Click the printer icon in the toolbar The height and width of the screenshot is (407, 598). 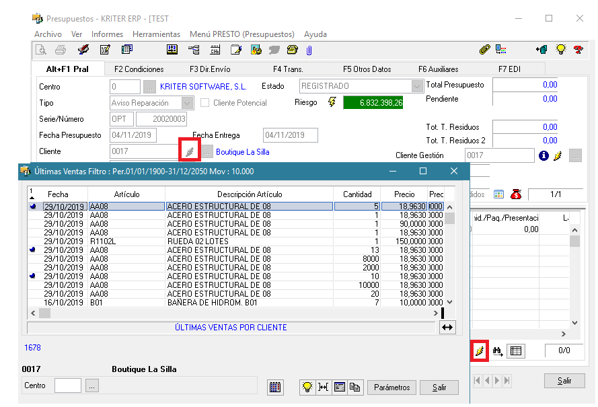pos(61,50)
